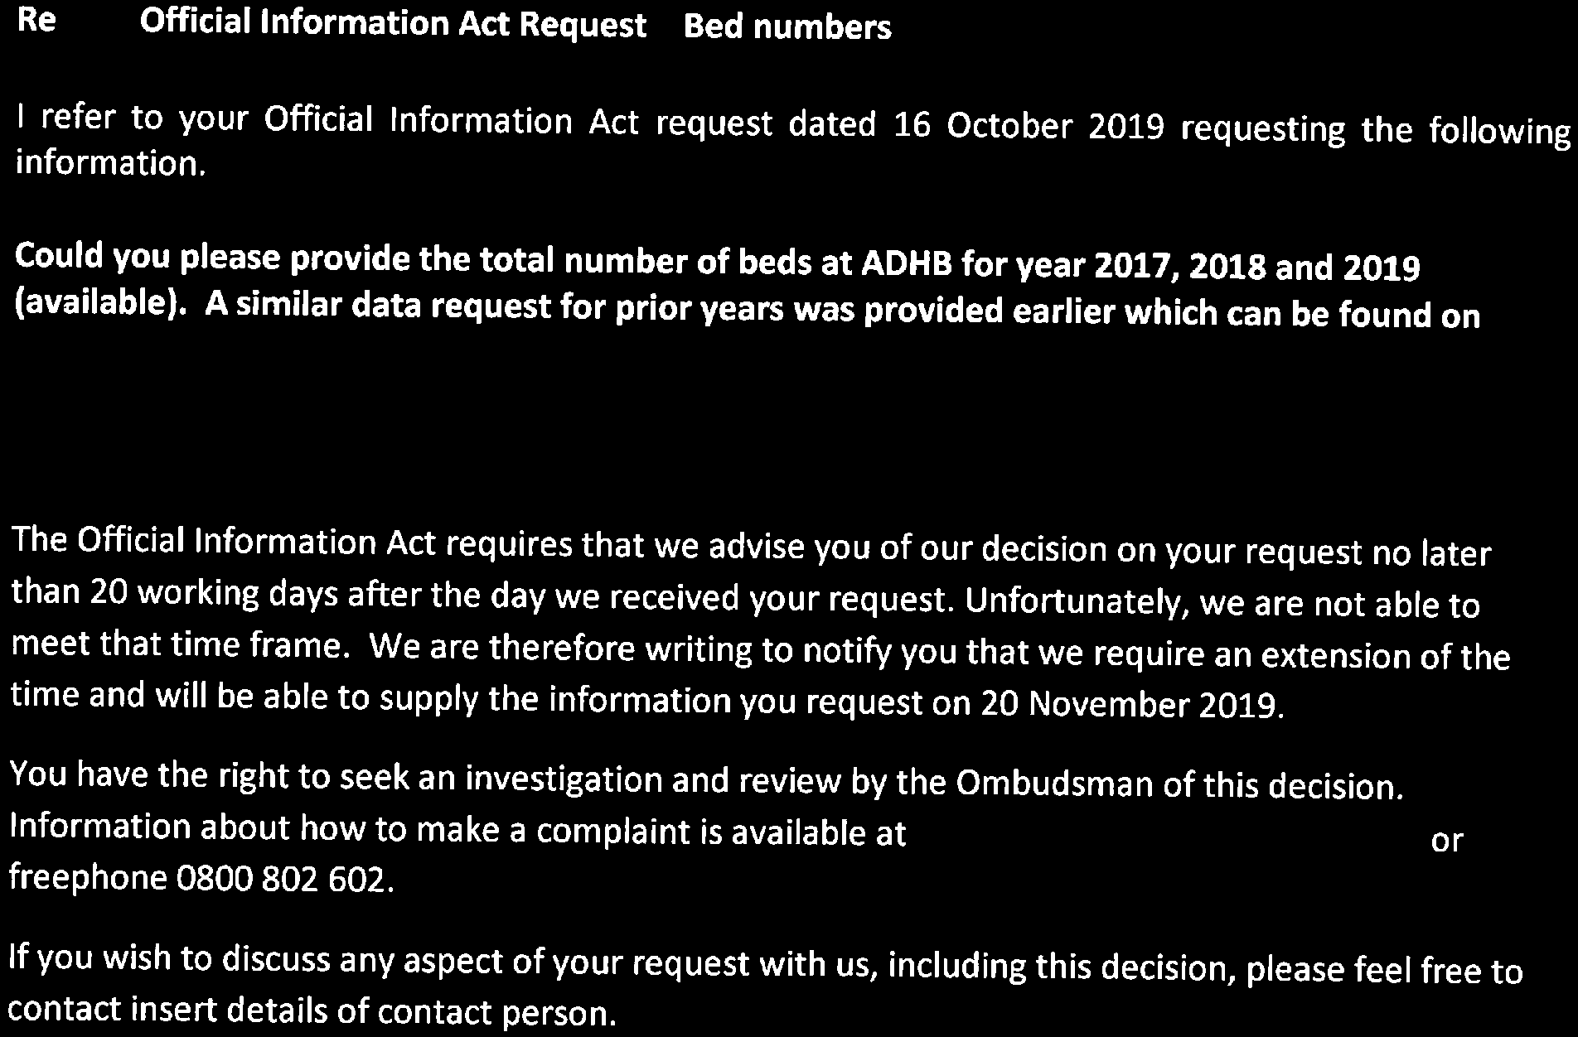Image resolution: width=1578 pixels, height=1037 pixels.
Task: Click the 'Re' label in the subject line
Action: [36, 21]
